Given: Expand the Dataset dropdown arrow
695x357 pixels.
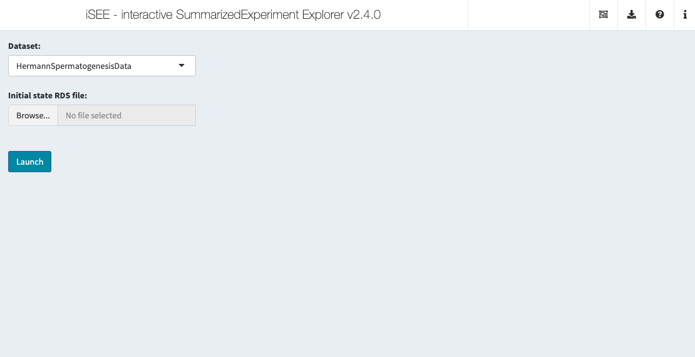Looking at the screenshot, I should (182, 66).
